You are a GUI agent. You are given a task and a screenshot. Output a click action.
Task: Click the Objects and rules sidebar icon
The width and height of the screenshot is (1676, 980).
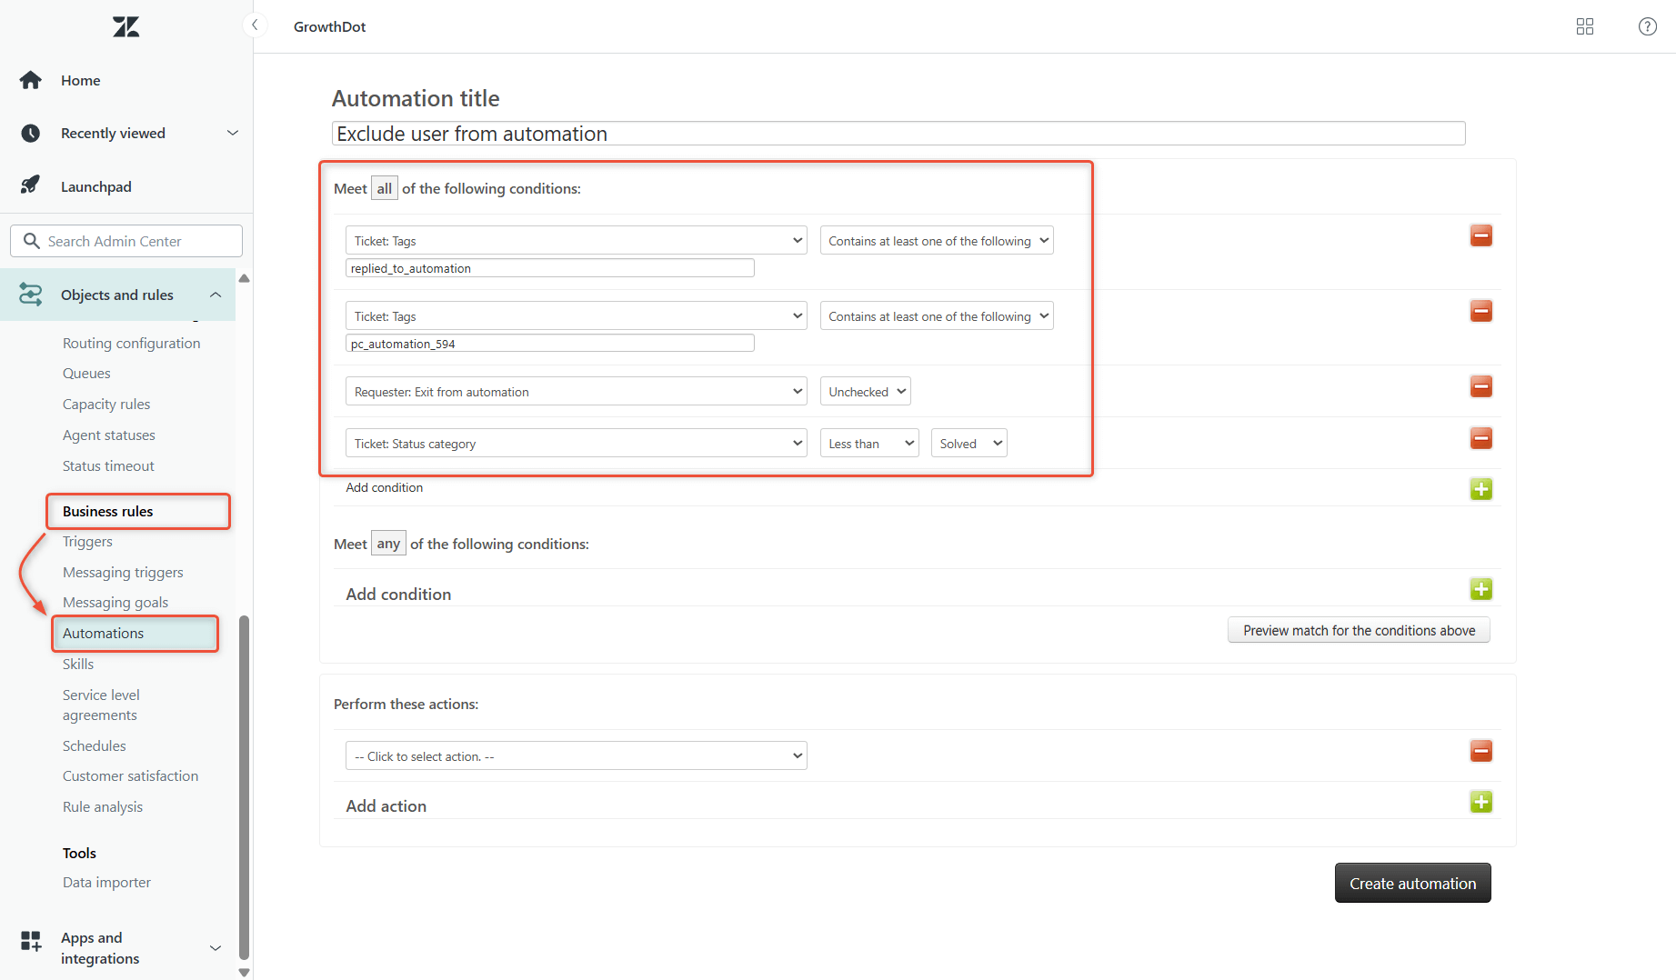30,295
